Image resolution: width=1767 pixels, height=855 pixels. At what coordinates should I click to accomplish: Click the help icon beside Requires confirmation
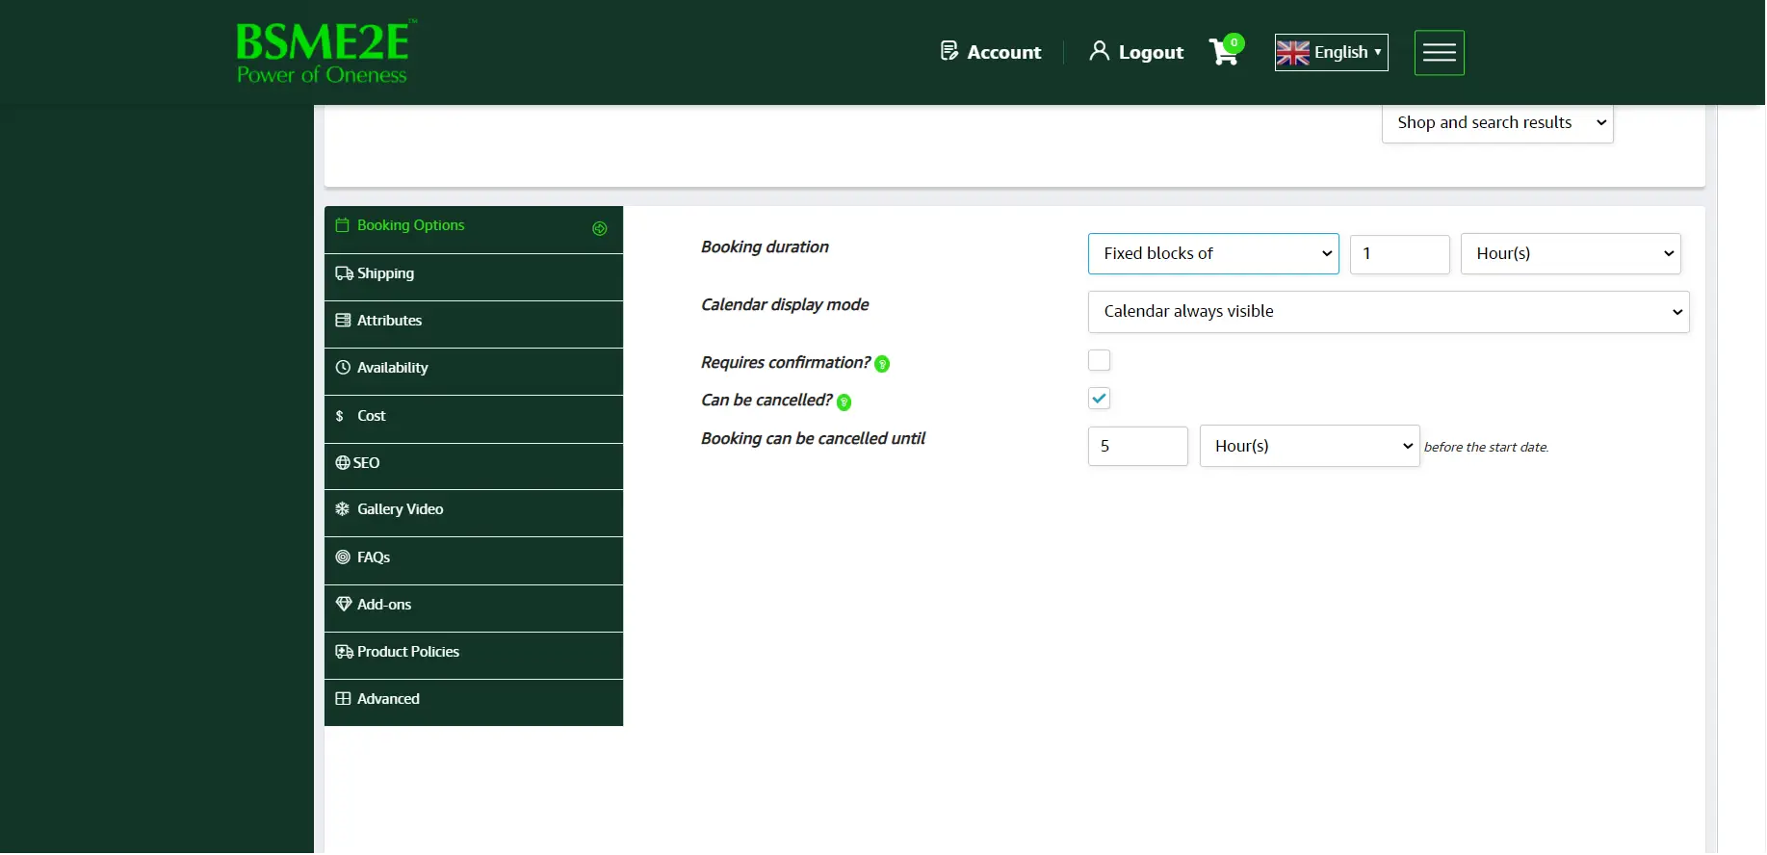(x=882, y=364)
